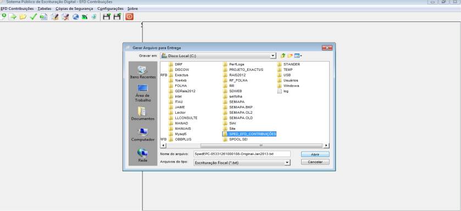Screen dimensions: 461x211
Task: Select the JAIME folder
Action: (x=177, y=107)
